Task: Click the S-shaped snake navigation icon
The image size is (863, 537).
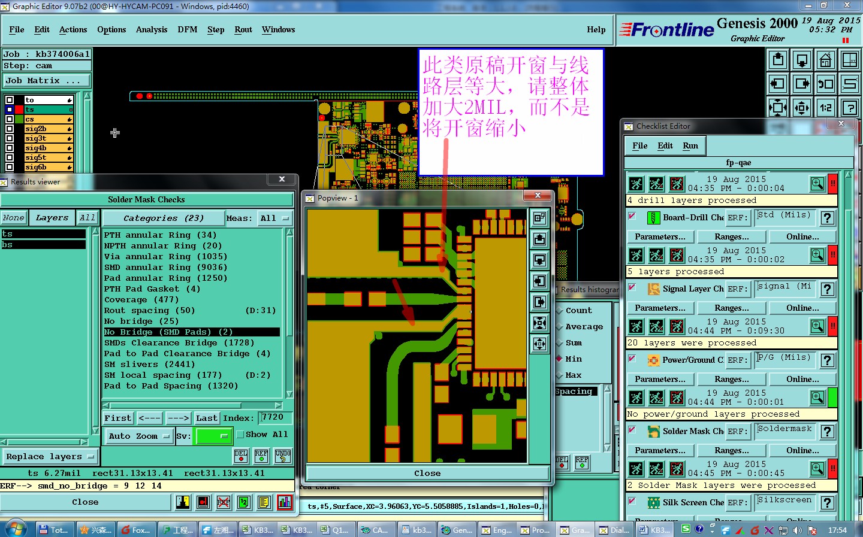Action: 850,84
